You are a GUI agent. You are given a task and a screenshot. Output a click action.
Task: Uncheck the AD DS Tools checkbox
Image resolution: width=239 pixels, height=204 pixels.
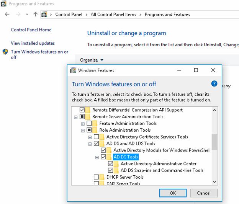coord(103,157)
